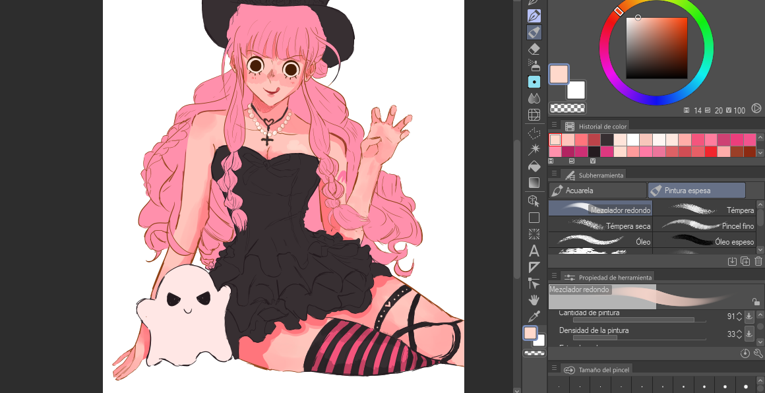This screenshot has height=393, width=765.
Task: Select the Decoration tool with cyan icon
Action: tap(534, 82)
